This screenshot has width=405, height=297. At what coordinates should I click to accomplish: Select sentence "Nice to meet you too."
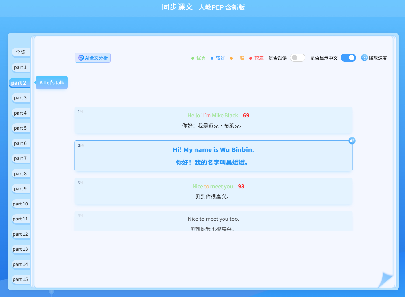pos(213,219)
